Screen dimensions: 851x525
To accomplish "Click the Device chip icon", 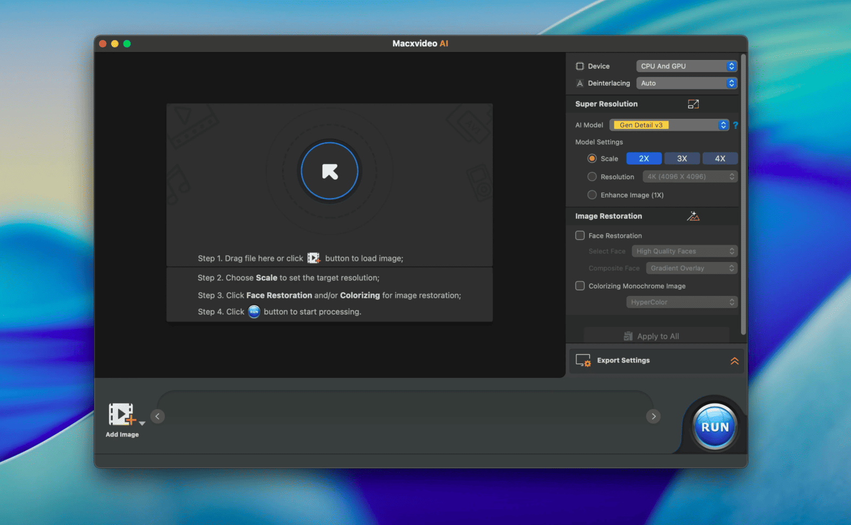I will (580, 66).
